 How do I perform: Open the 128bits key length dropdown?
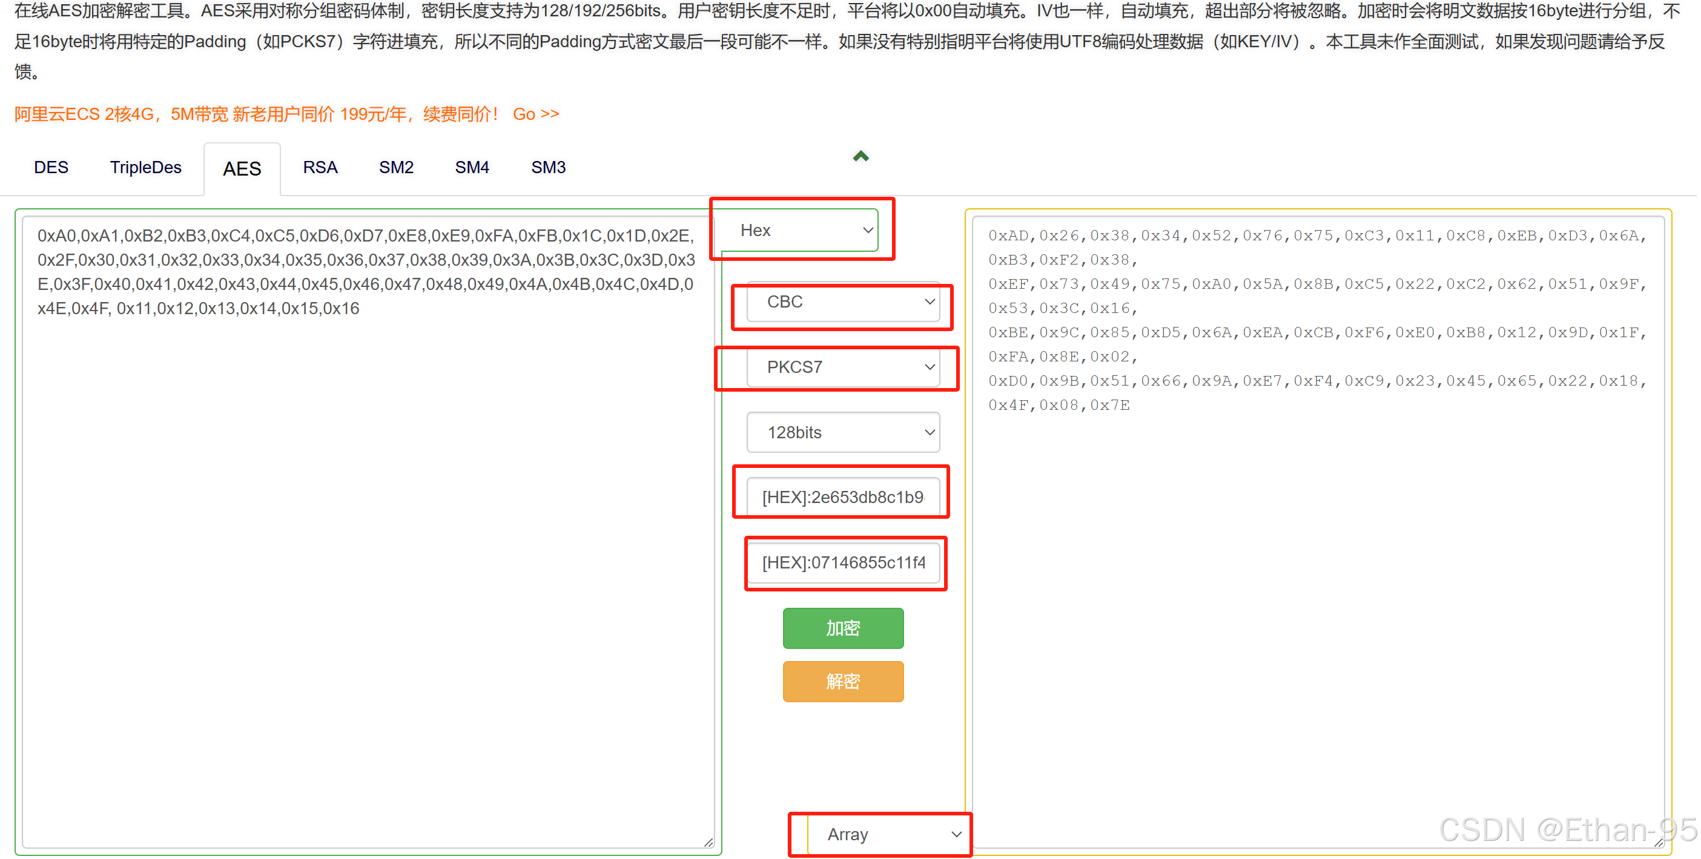[x=844, y=432]
